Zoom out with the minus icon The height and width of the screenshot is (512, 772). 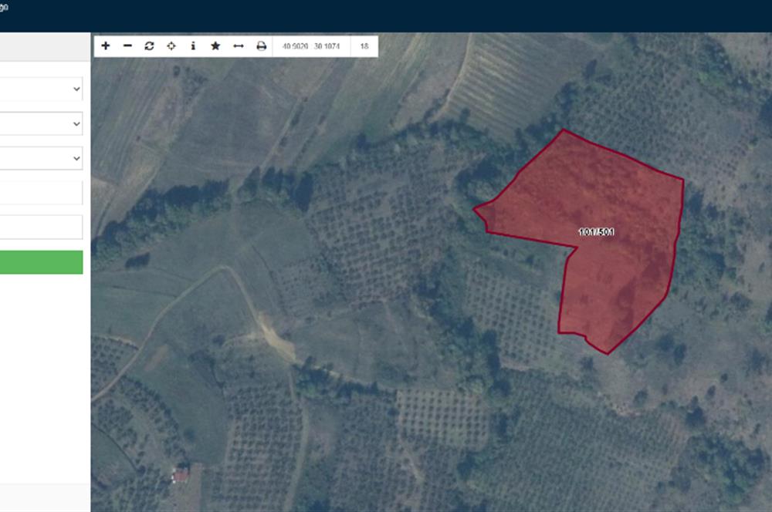pos(127,46)
